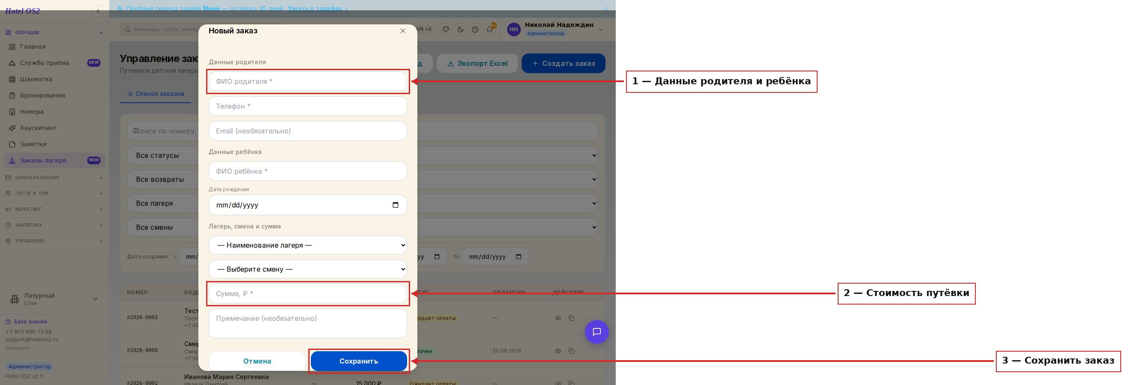Expand the ЦЕНООБРАЗОВАНИЕ sidebar section

pyautogui.click(x=54, y=178)
